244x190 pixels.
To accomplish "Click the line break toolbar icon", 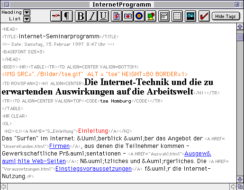I will 56,16.
